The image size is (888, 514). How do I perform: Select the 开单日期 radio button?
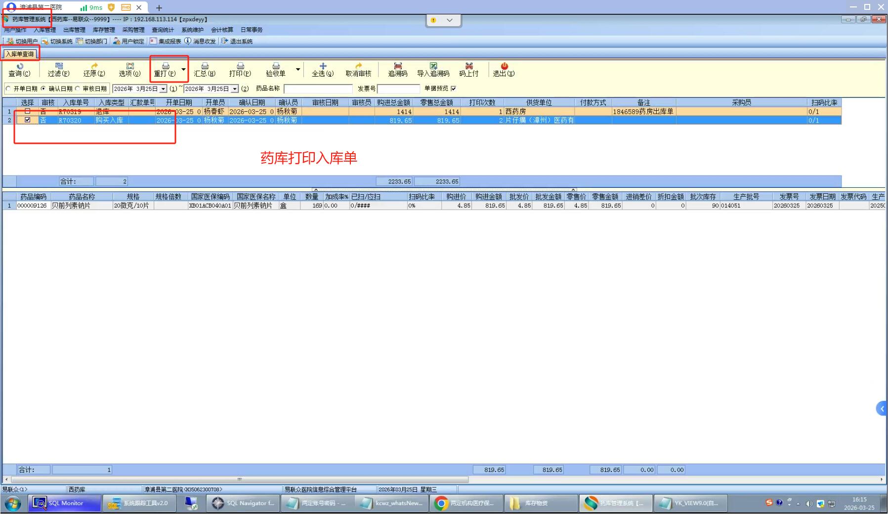(8, 88)
